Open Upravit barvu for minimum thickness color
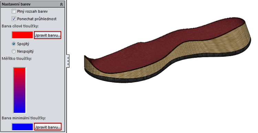The image size is (258, 133). [47, 127]
